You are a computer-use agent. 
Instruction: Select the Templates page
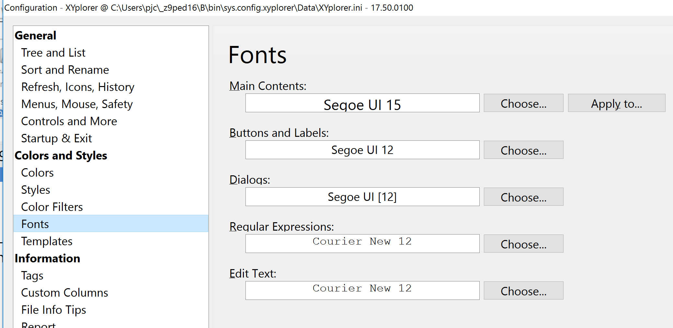point(47,241)
